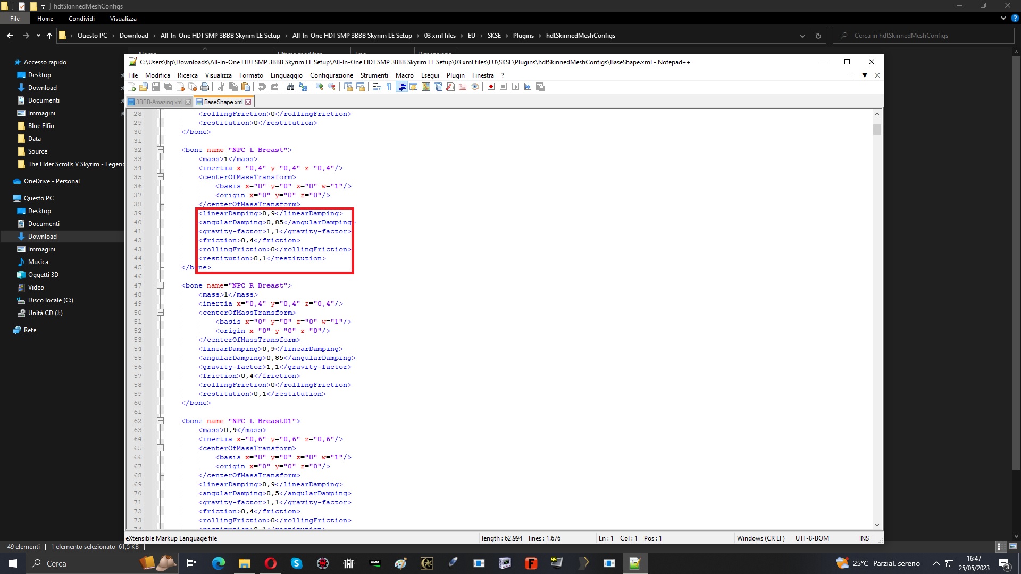Switch to the 3BBB-Amazing.xml tab

[x=158, y=102]
